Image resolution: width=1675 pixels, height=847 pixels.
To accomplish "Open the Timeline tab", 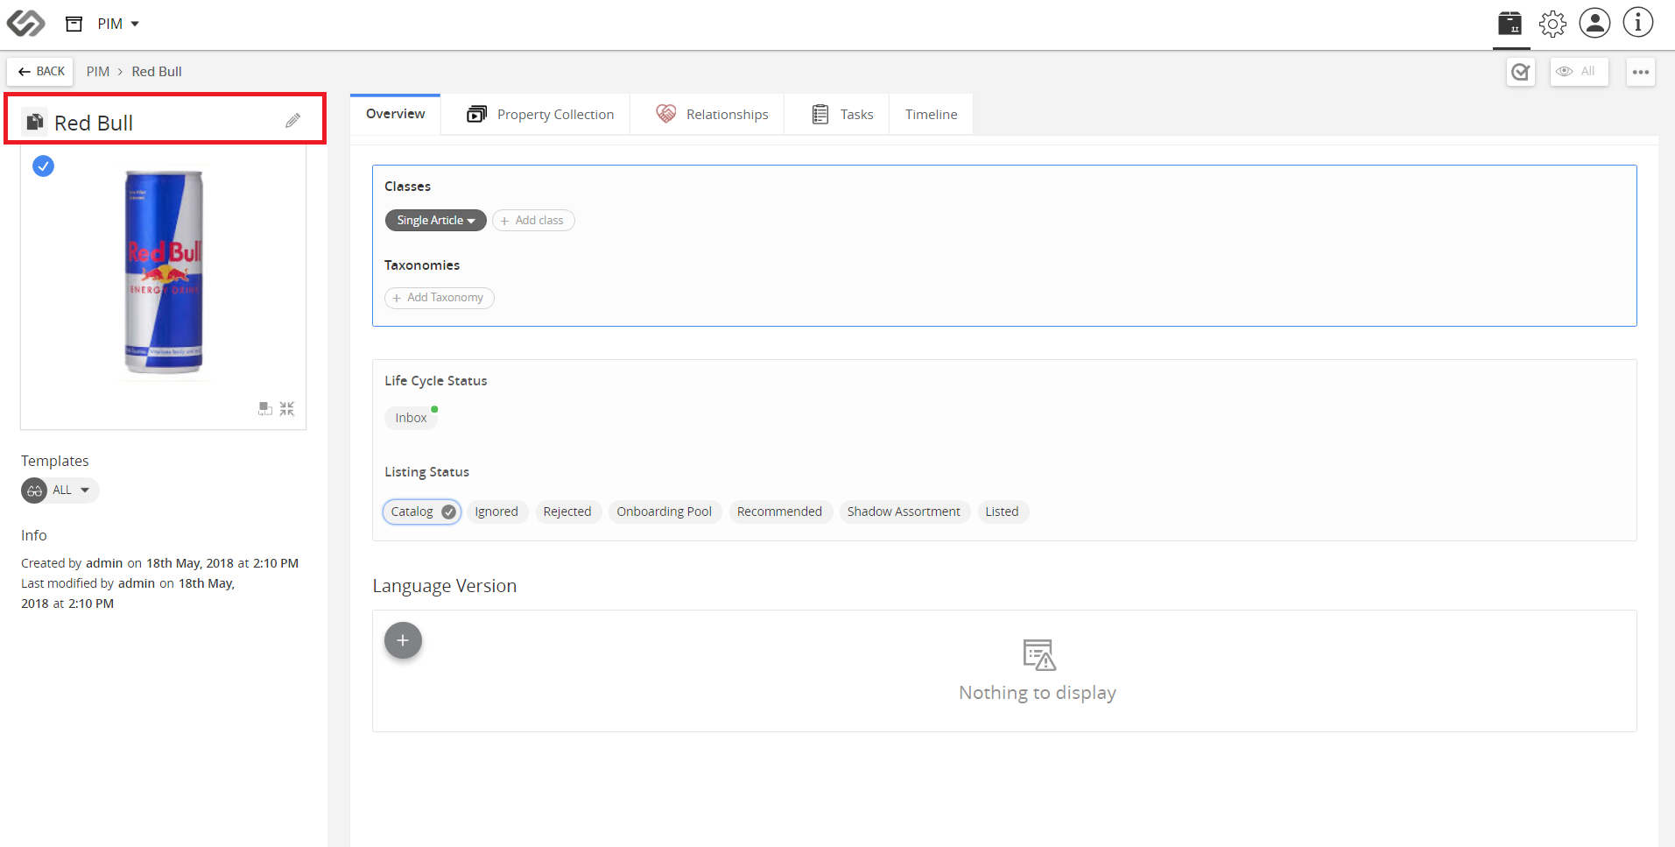I will coord(931,115).
